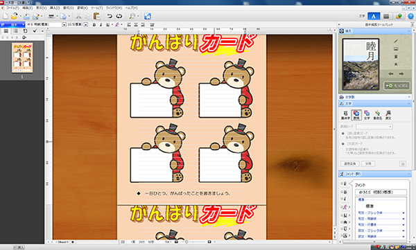
Task: Align text left
Action: tap(129, 25)
